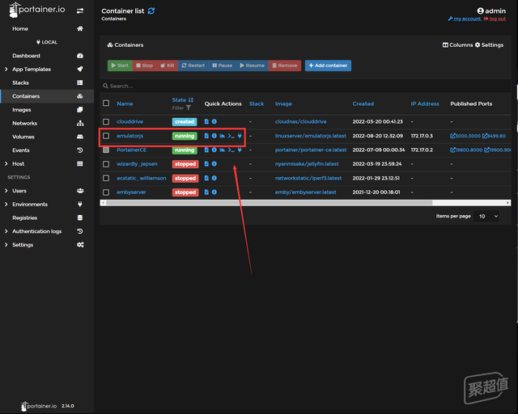Open the inspect icon for PortainerCE
This screenshot has width=518, height=414.
pyautogui.click(x=214, y=150)
